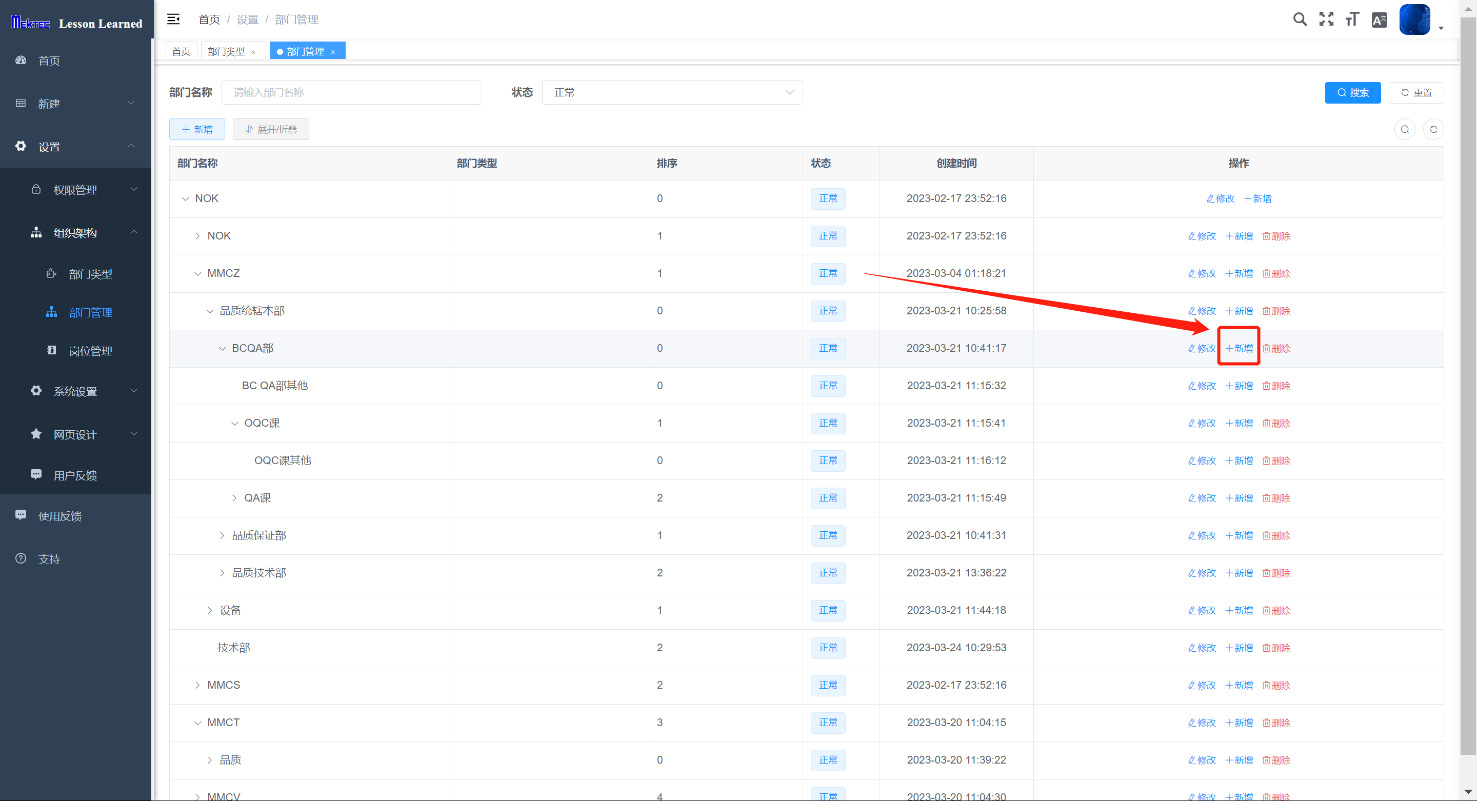1477x801 pixels.
Task: Collapse the 设置 sidebar menu
Action: [x=76, y=146]
